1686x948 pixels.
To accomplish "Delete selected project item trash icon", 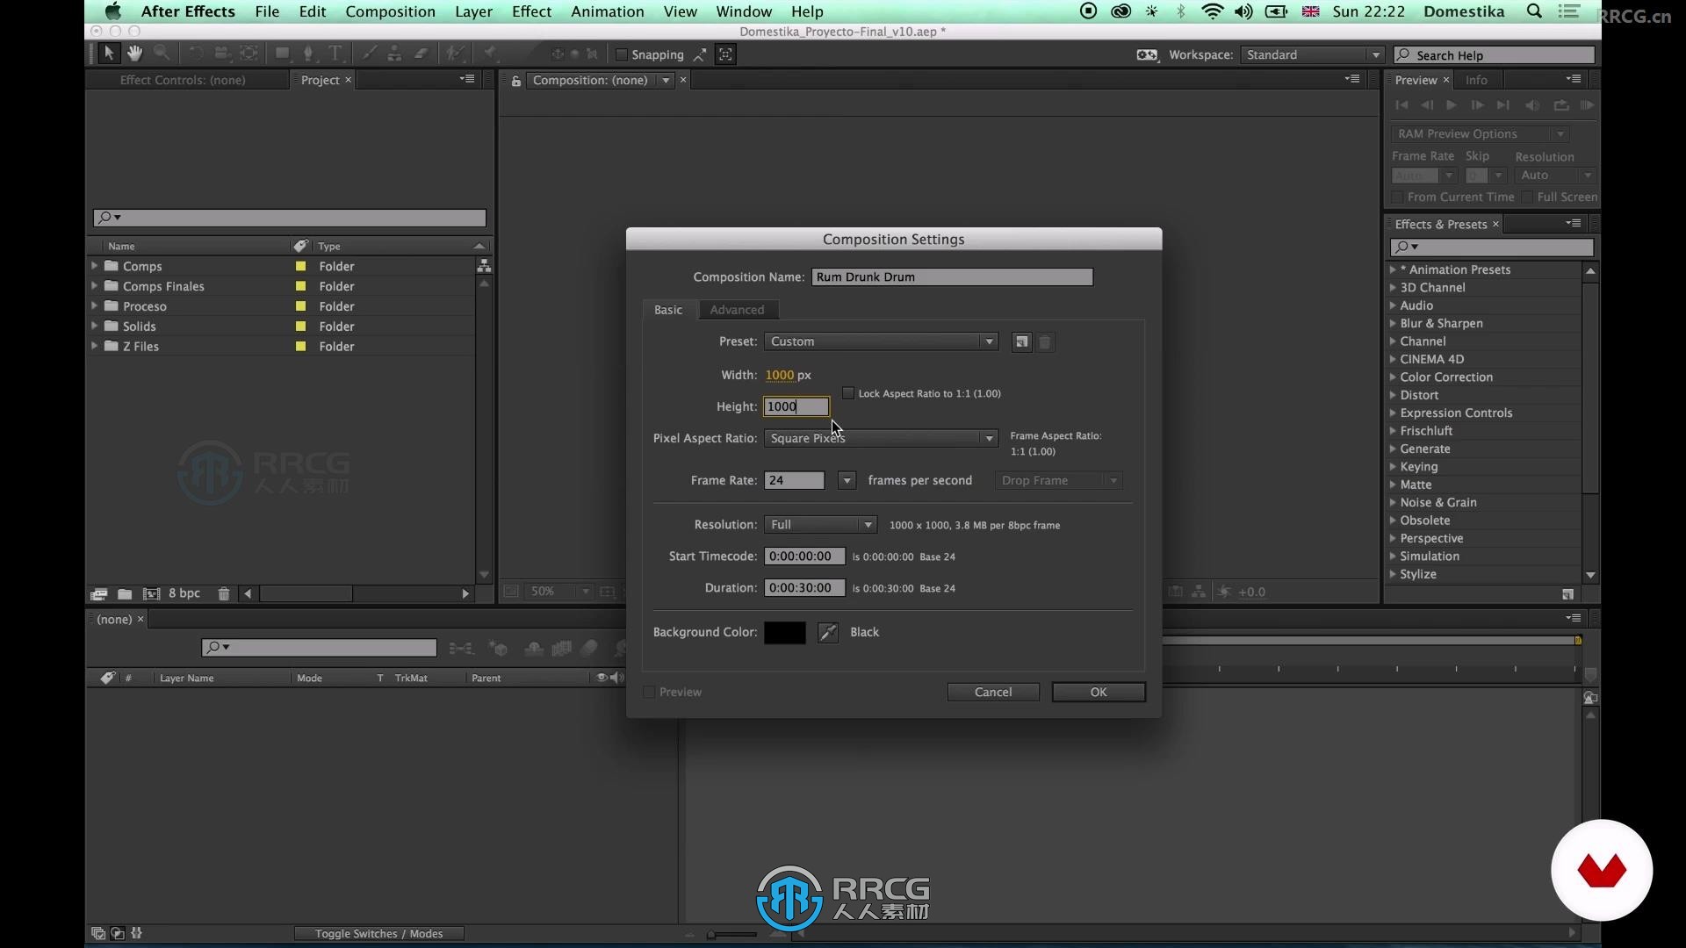I will pos(224,593).
